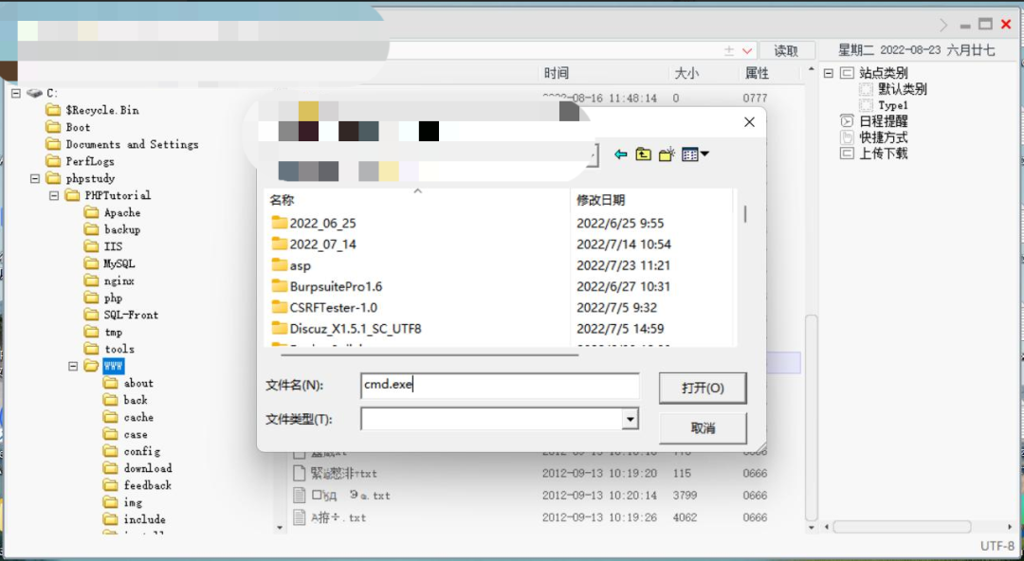Click the 4062-byte txt file icon
The height and width of the screenshot is (561, 1024).
299,517
